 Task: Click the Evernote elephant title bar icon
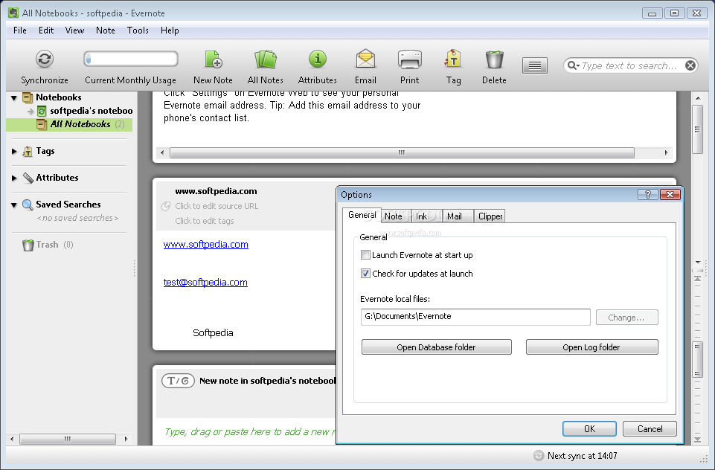[13, 13]
